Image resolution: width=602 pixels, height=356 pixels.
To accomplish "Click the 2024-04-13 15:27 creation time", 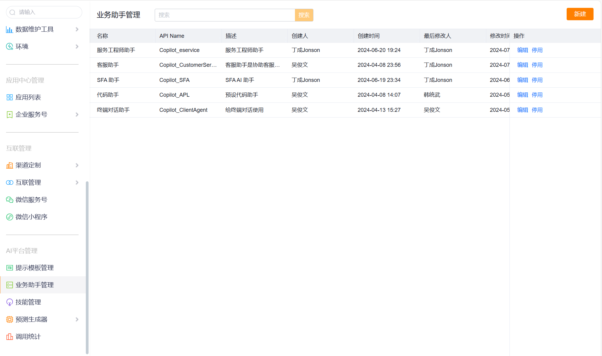I will coord(379,110).
